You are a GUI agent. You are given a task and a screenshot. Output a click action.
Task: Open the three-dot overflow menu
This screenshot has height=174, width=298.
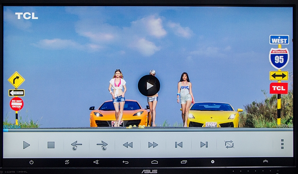coord(282,144)
